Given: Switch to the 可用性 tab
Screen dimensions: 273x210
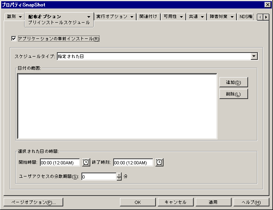Looking at the screenshot, I should coord(170,17).
